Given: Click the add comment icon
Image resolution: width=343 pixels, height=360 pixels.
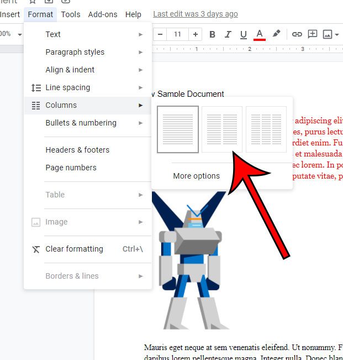Looking at the screenshot, I should click(x=313, y=34).
